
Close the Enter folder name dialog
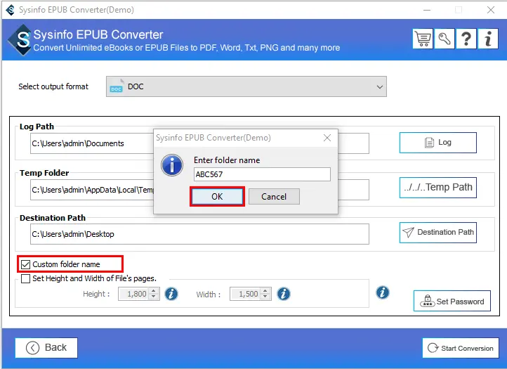[x=327, y=138]
